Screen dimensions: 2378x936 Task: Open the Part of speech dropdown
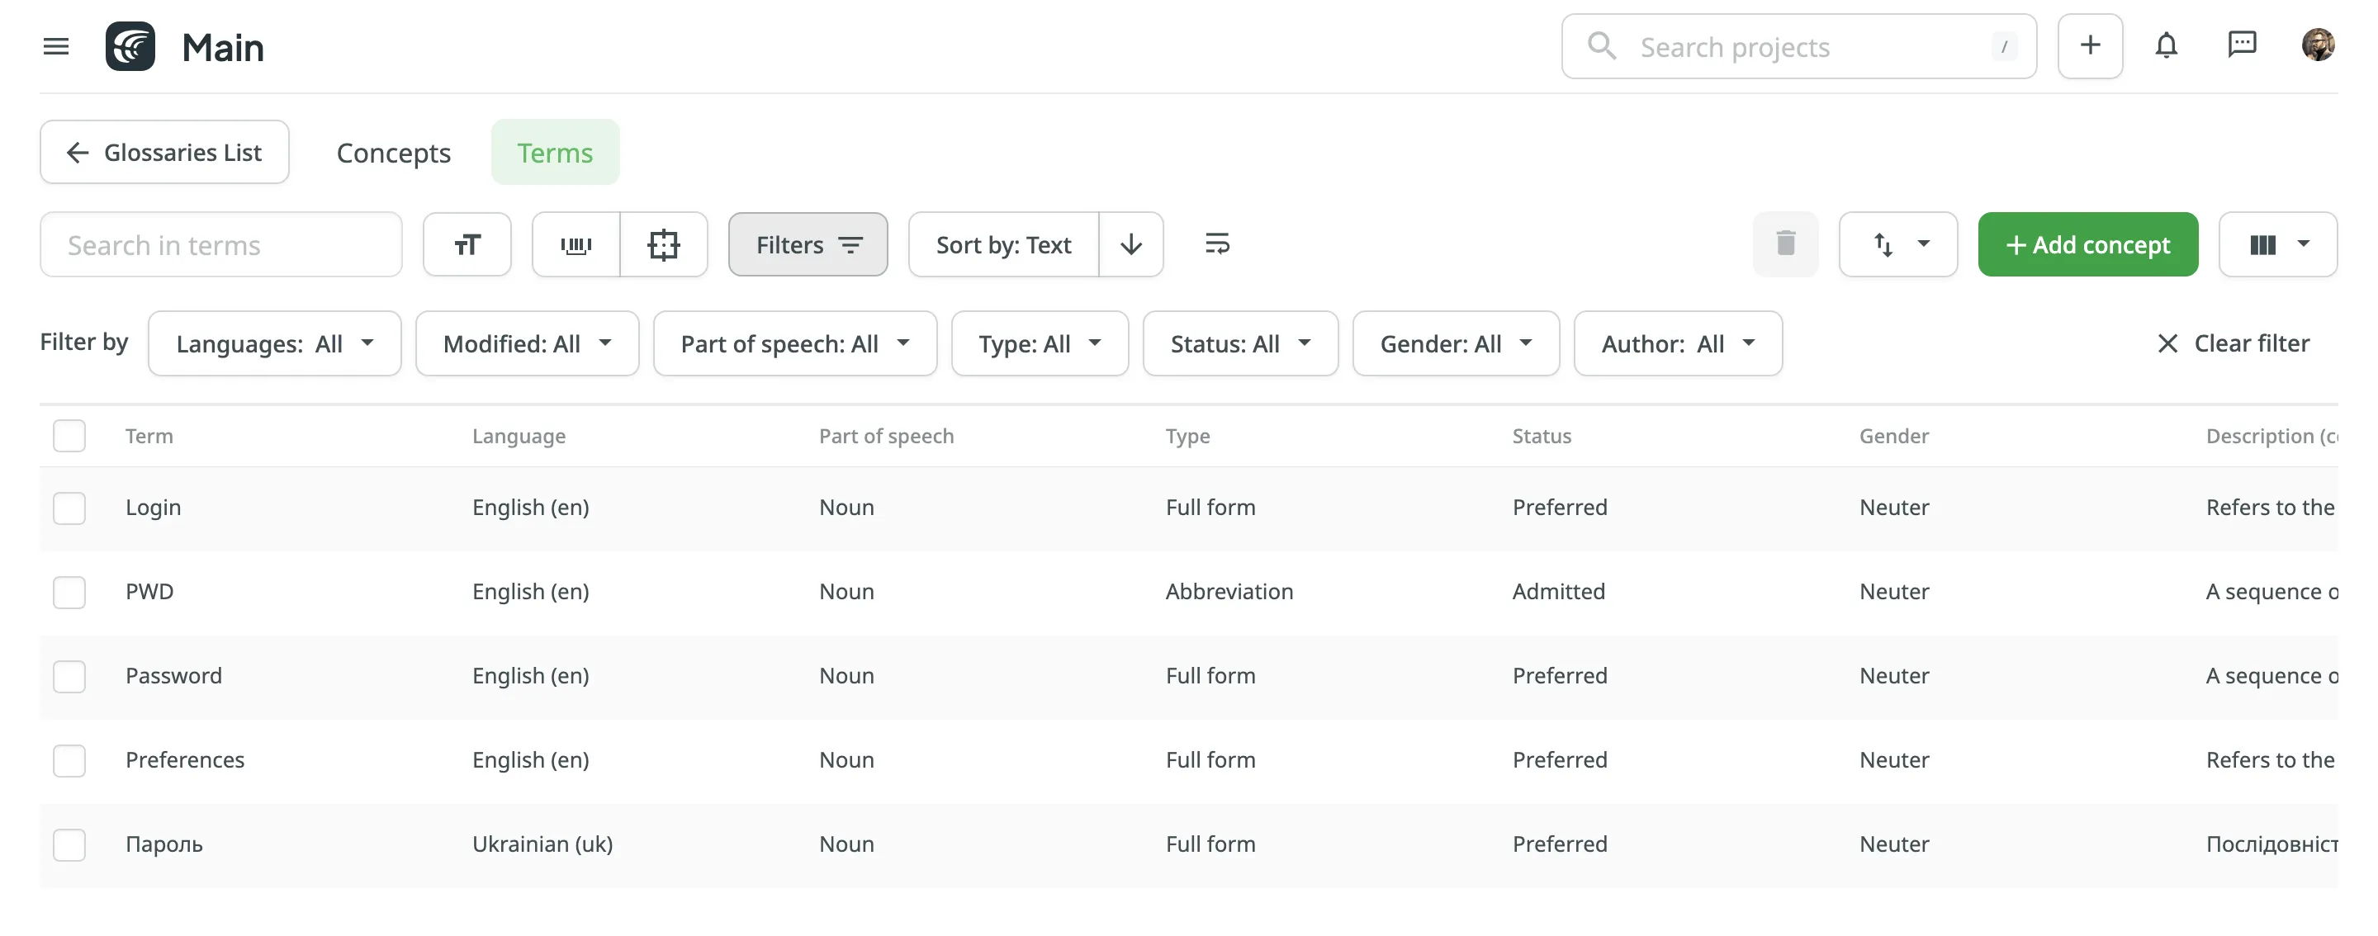click(x=795, y=343)
